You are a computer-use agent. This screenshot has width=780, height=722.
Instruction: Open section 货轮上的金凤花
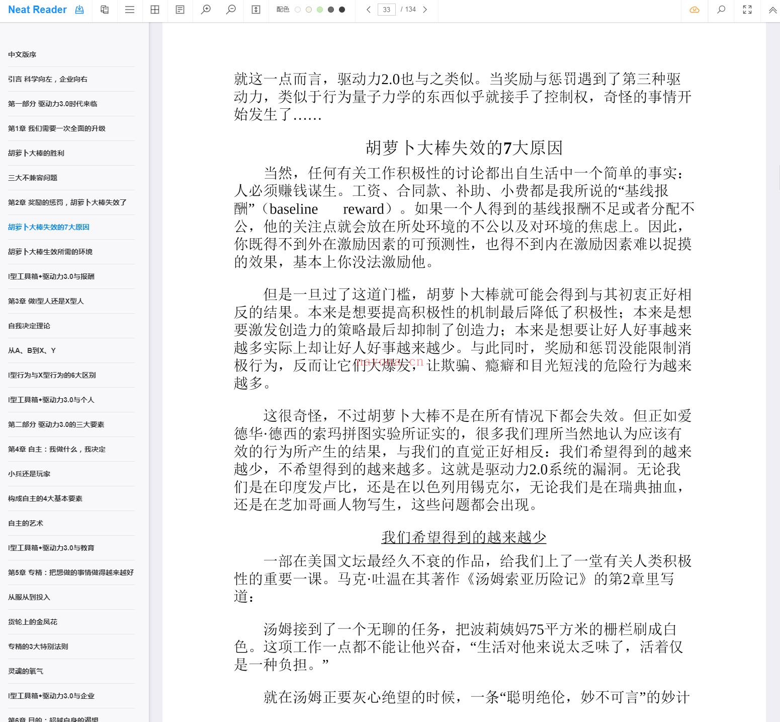coord(33,622)
